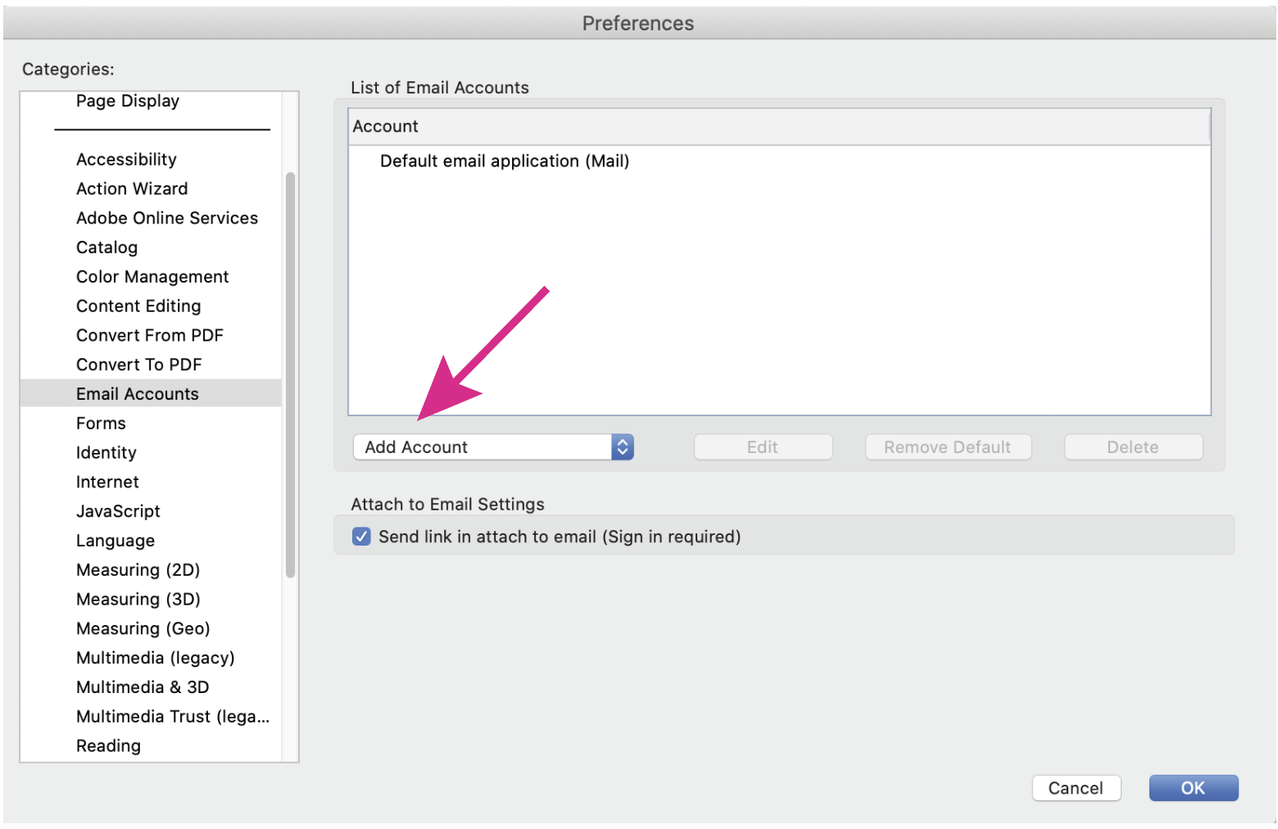Cancel the Preferences dialog

pos(1076,787)
